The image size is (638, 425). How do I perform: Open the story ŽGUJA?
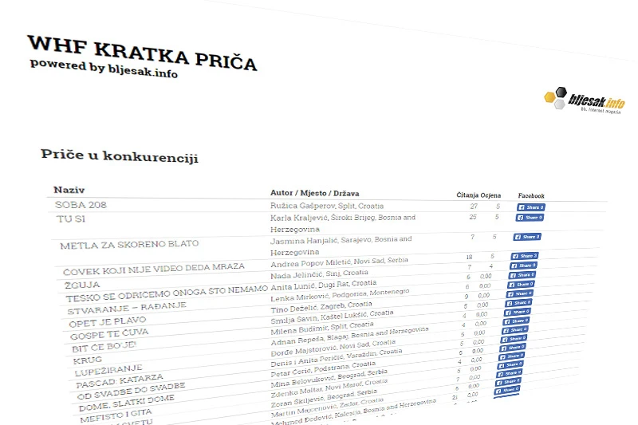[x=82, y=285]
